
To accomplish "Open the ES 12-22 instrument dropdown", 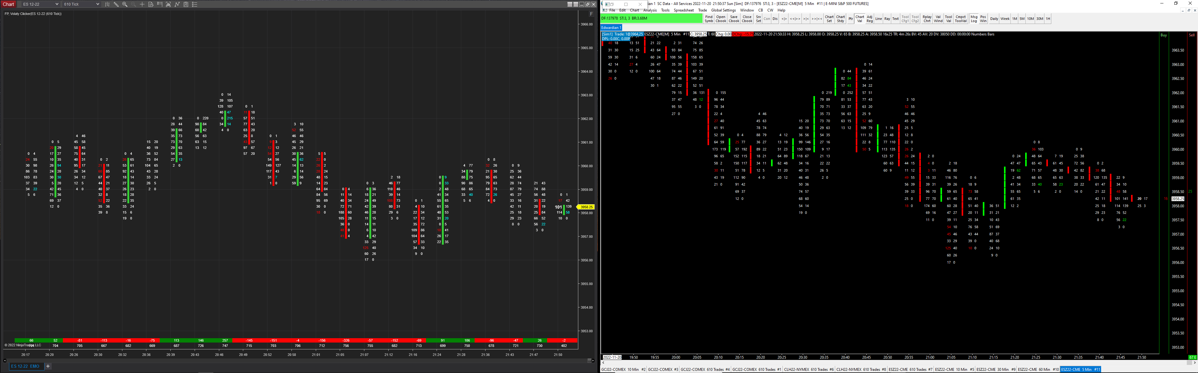I will pos(40,4).
